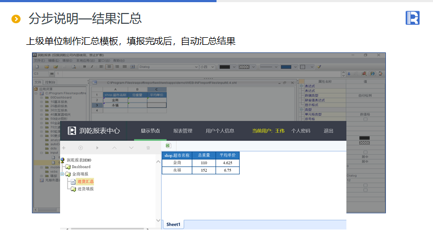Viewport: 433px width, 243px height.
Task: Click the add node plus icon
Action: click(x=64, y=147)
